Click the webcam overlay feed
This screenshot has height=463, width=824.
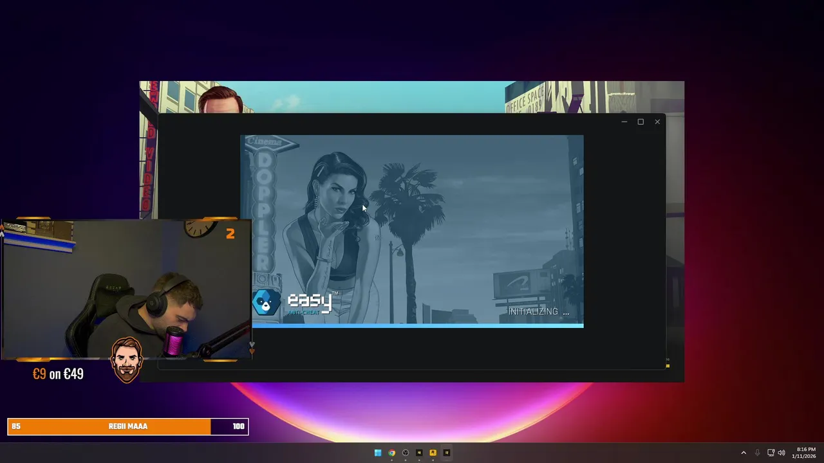126,289
